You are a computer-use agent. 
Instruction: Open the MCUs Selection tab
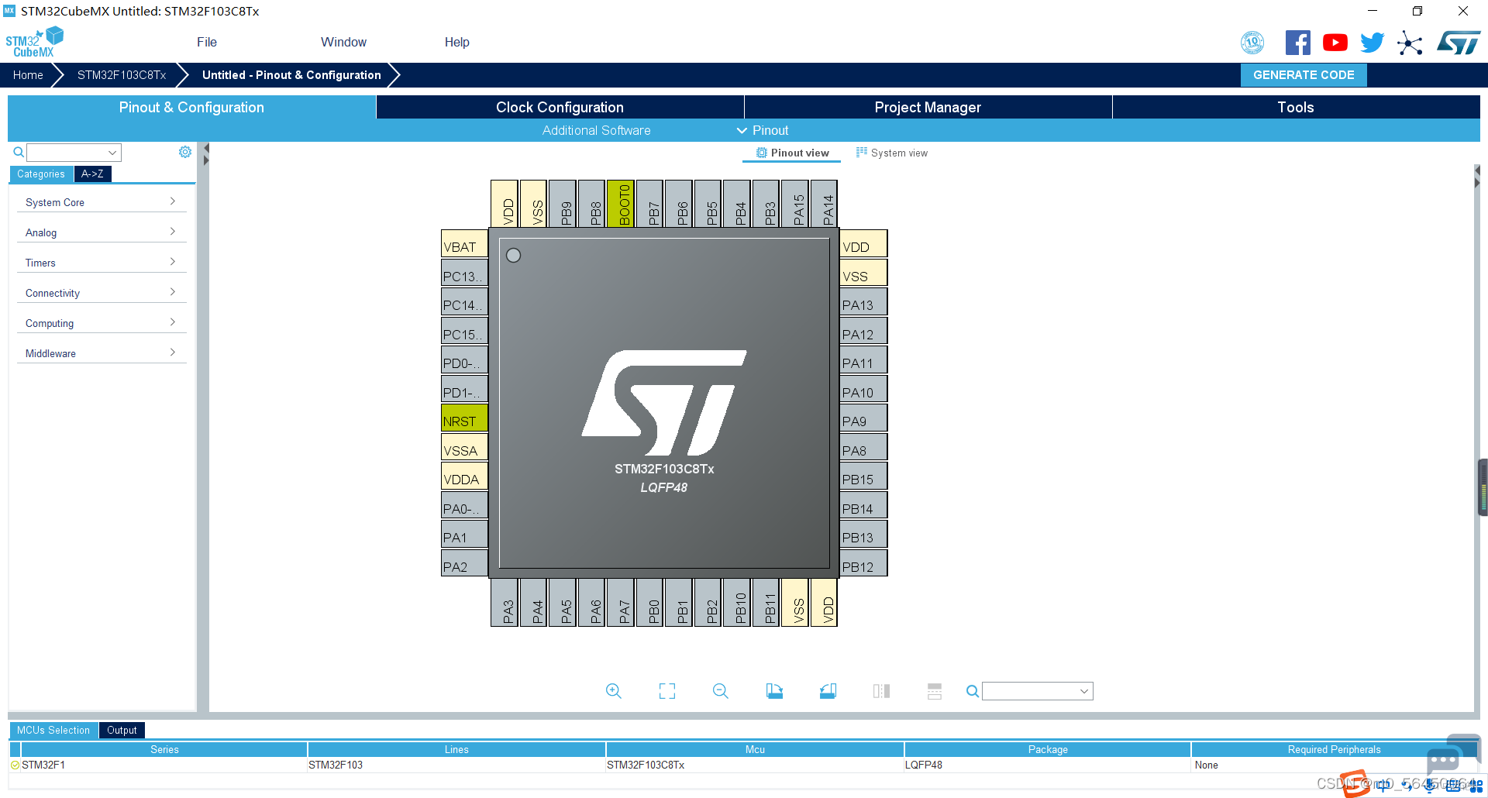click(x=53, y=730)
